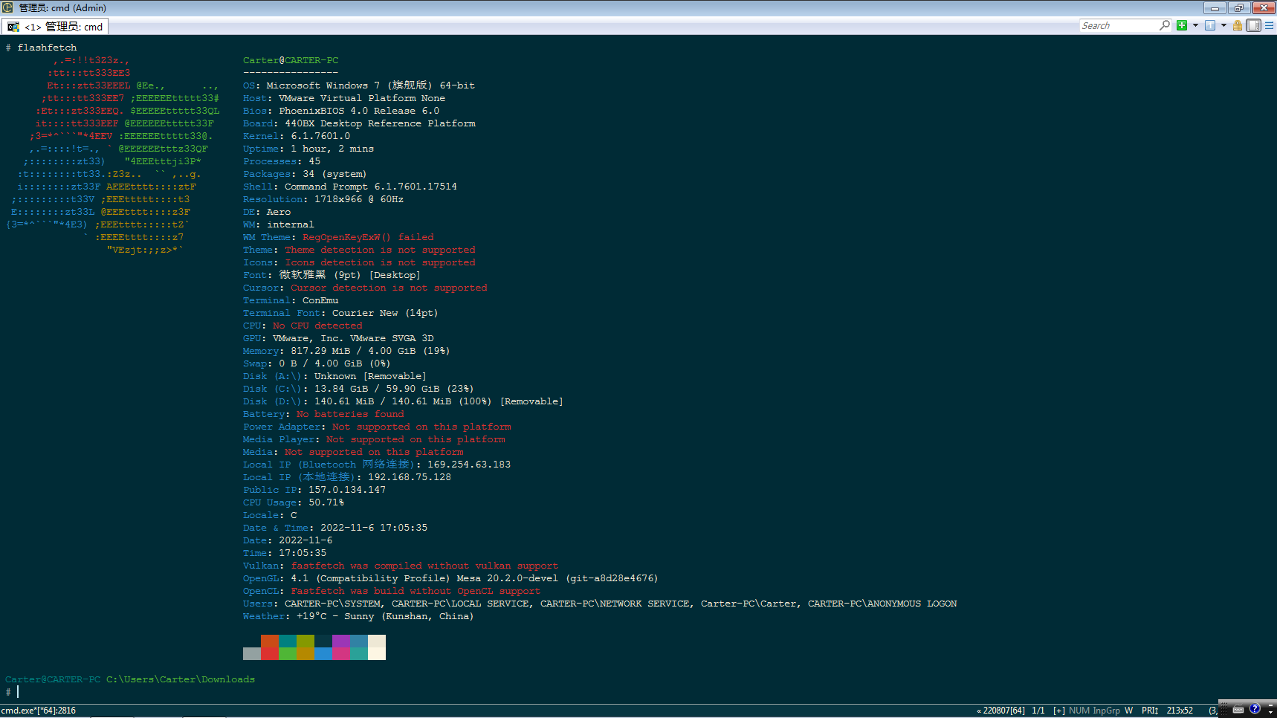The image size is (1277, 718).
Task: Toggle the alternative buffer scroll icon
Action: 1254,25
